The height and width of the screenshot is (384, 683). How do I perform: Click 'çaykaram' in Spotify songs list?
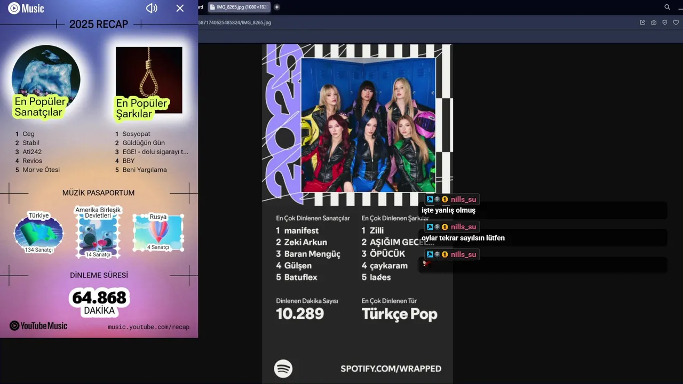click(388, 266)
